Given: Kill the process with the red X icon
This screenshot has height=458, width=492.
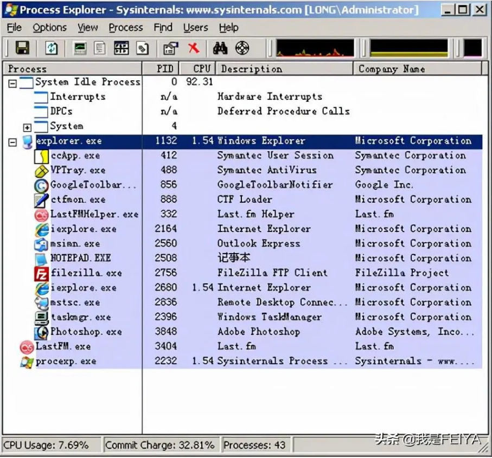Looking at the screenshot, I should click(x=194, y=48).
